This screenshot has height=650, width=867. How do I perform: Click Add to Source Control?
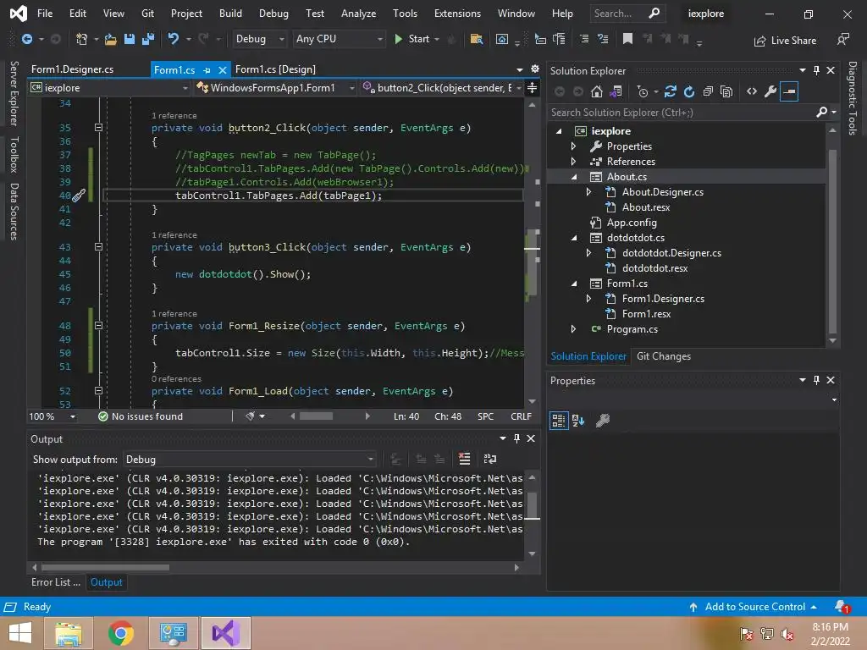coord(753,607)
